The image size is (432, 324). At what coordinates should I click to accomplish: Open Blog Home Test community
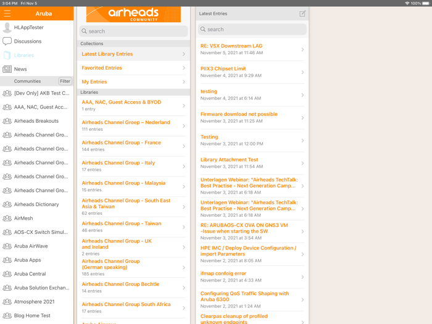37,315
